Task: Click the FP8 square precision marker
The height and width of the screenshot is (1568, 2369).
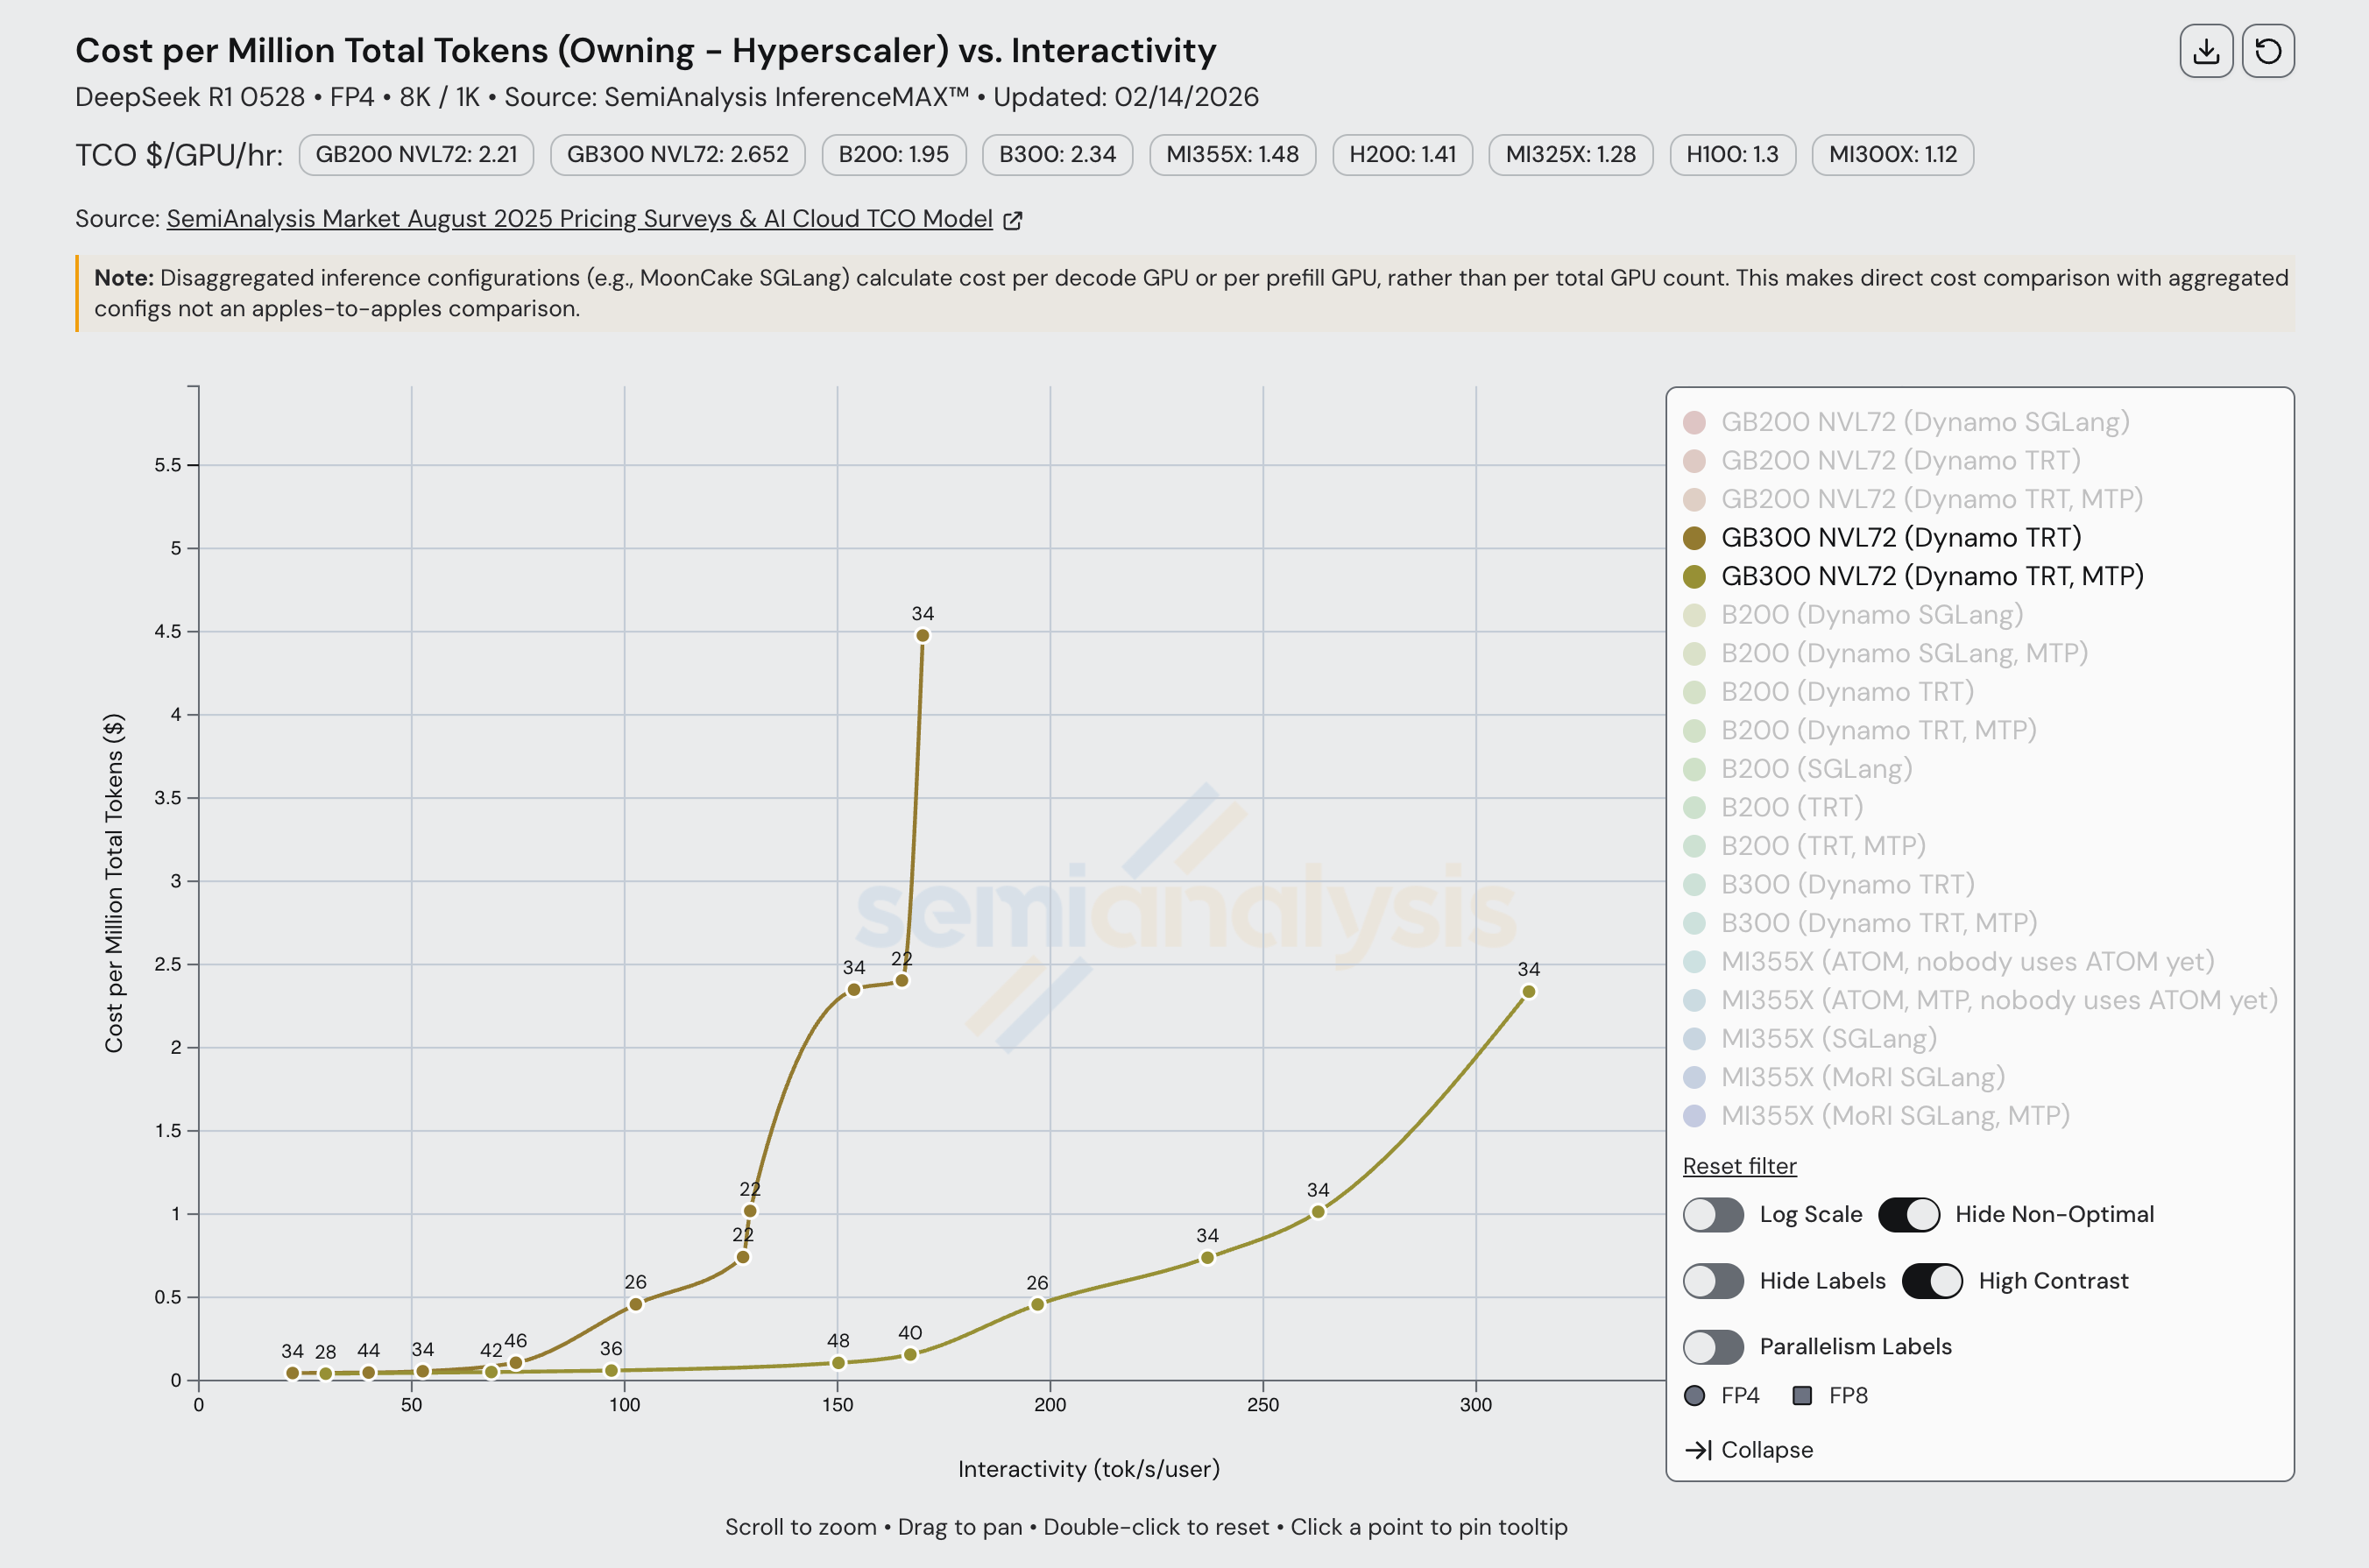Action: pyautogui.click(x=1802, y=1395)
